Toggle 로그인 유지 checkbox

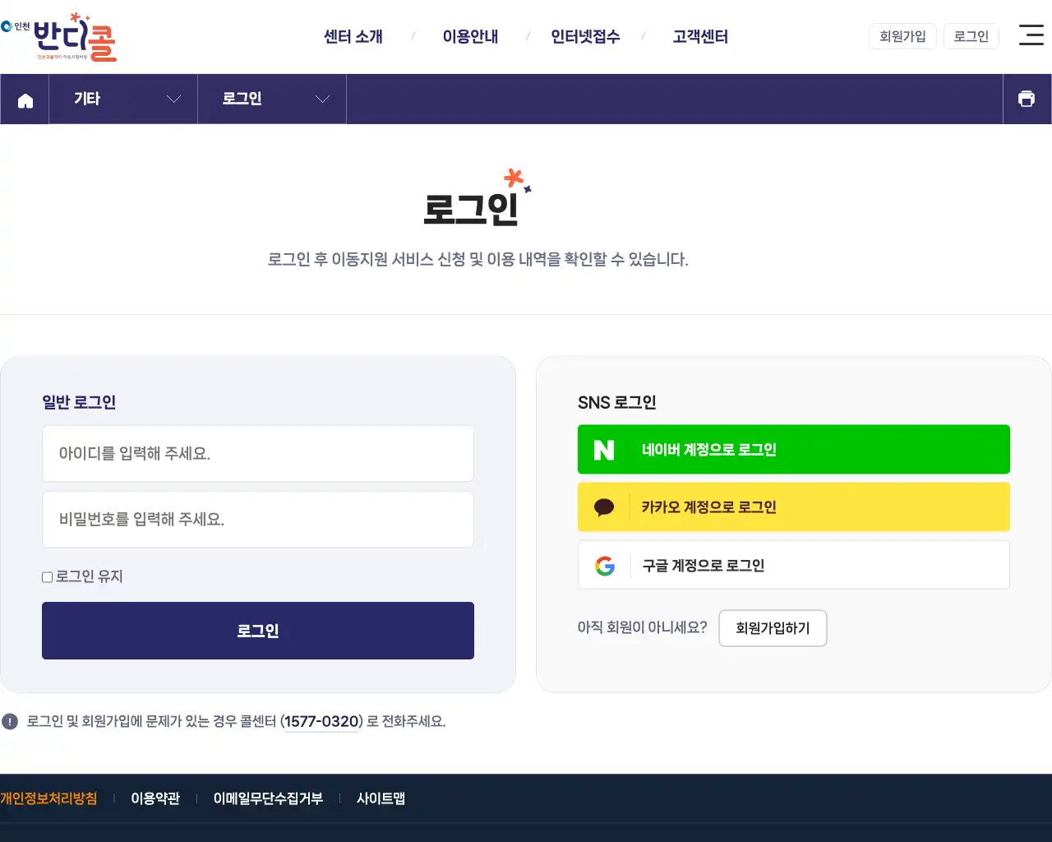pos(48,577)
